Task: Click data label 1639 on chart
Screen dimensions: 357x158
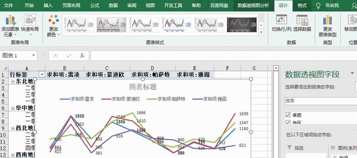Action: point(243,114)
